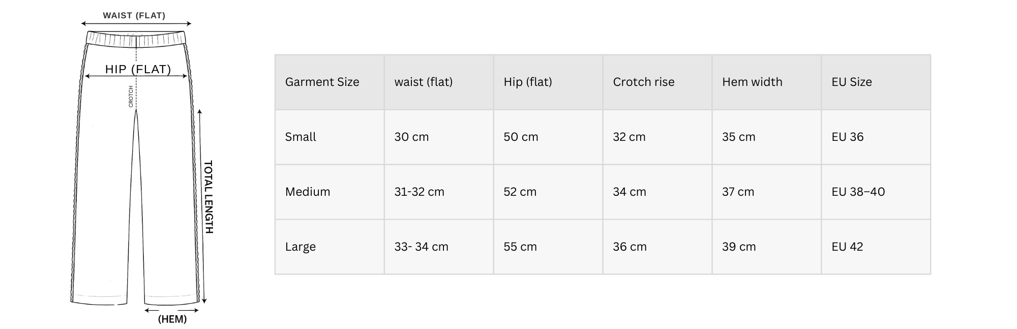
Task: Click the EU 42 size cell
Action: click(x=847, y=247)
